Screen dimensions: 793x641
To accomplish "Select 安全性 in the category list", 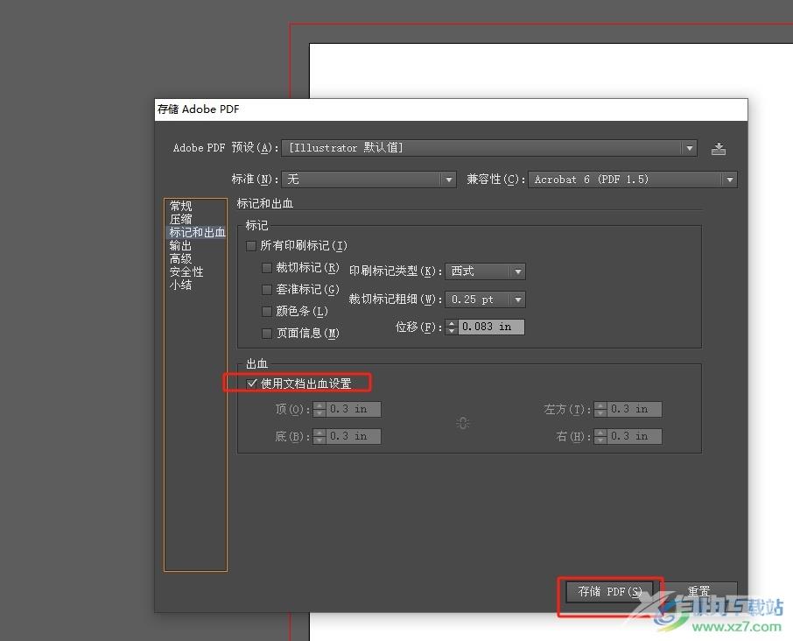I will click(186, 271).
